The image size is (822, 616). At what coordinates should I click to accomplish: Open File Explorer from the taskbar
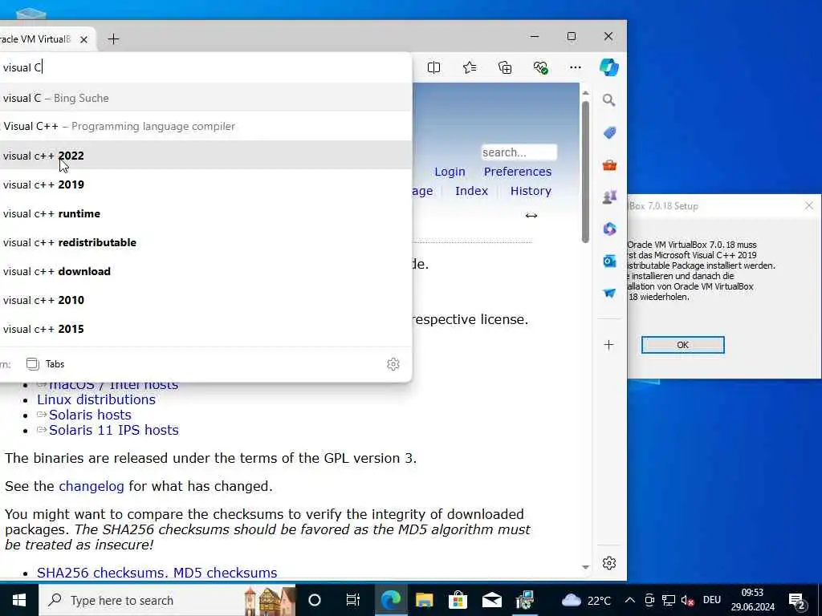(424, 600)
